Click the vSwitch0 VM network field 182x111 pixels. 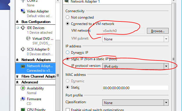123,31
